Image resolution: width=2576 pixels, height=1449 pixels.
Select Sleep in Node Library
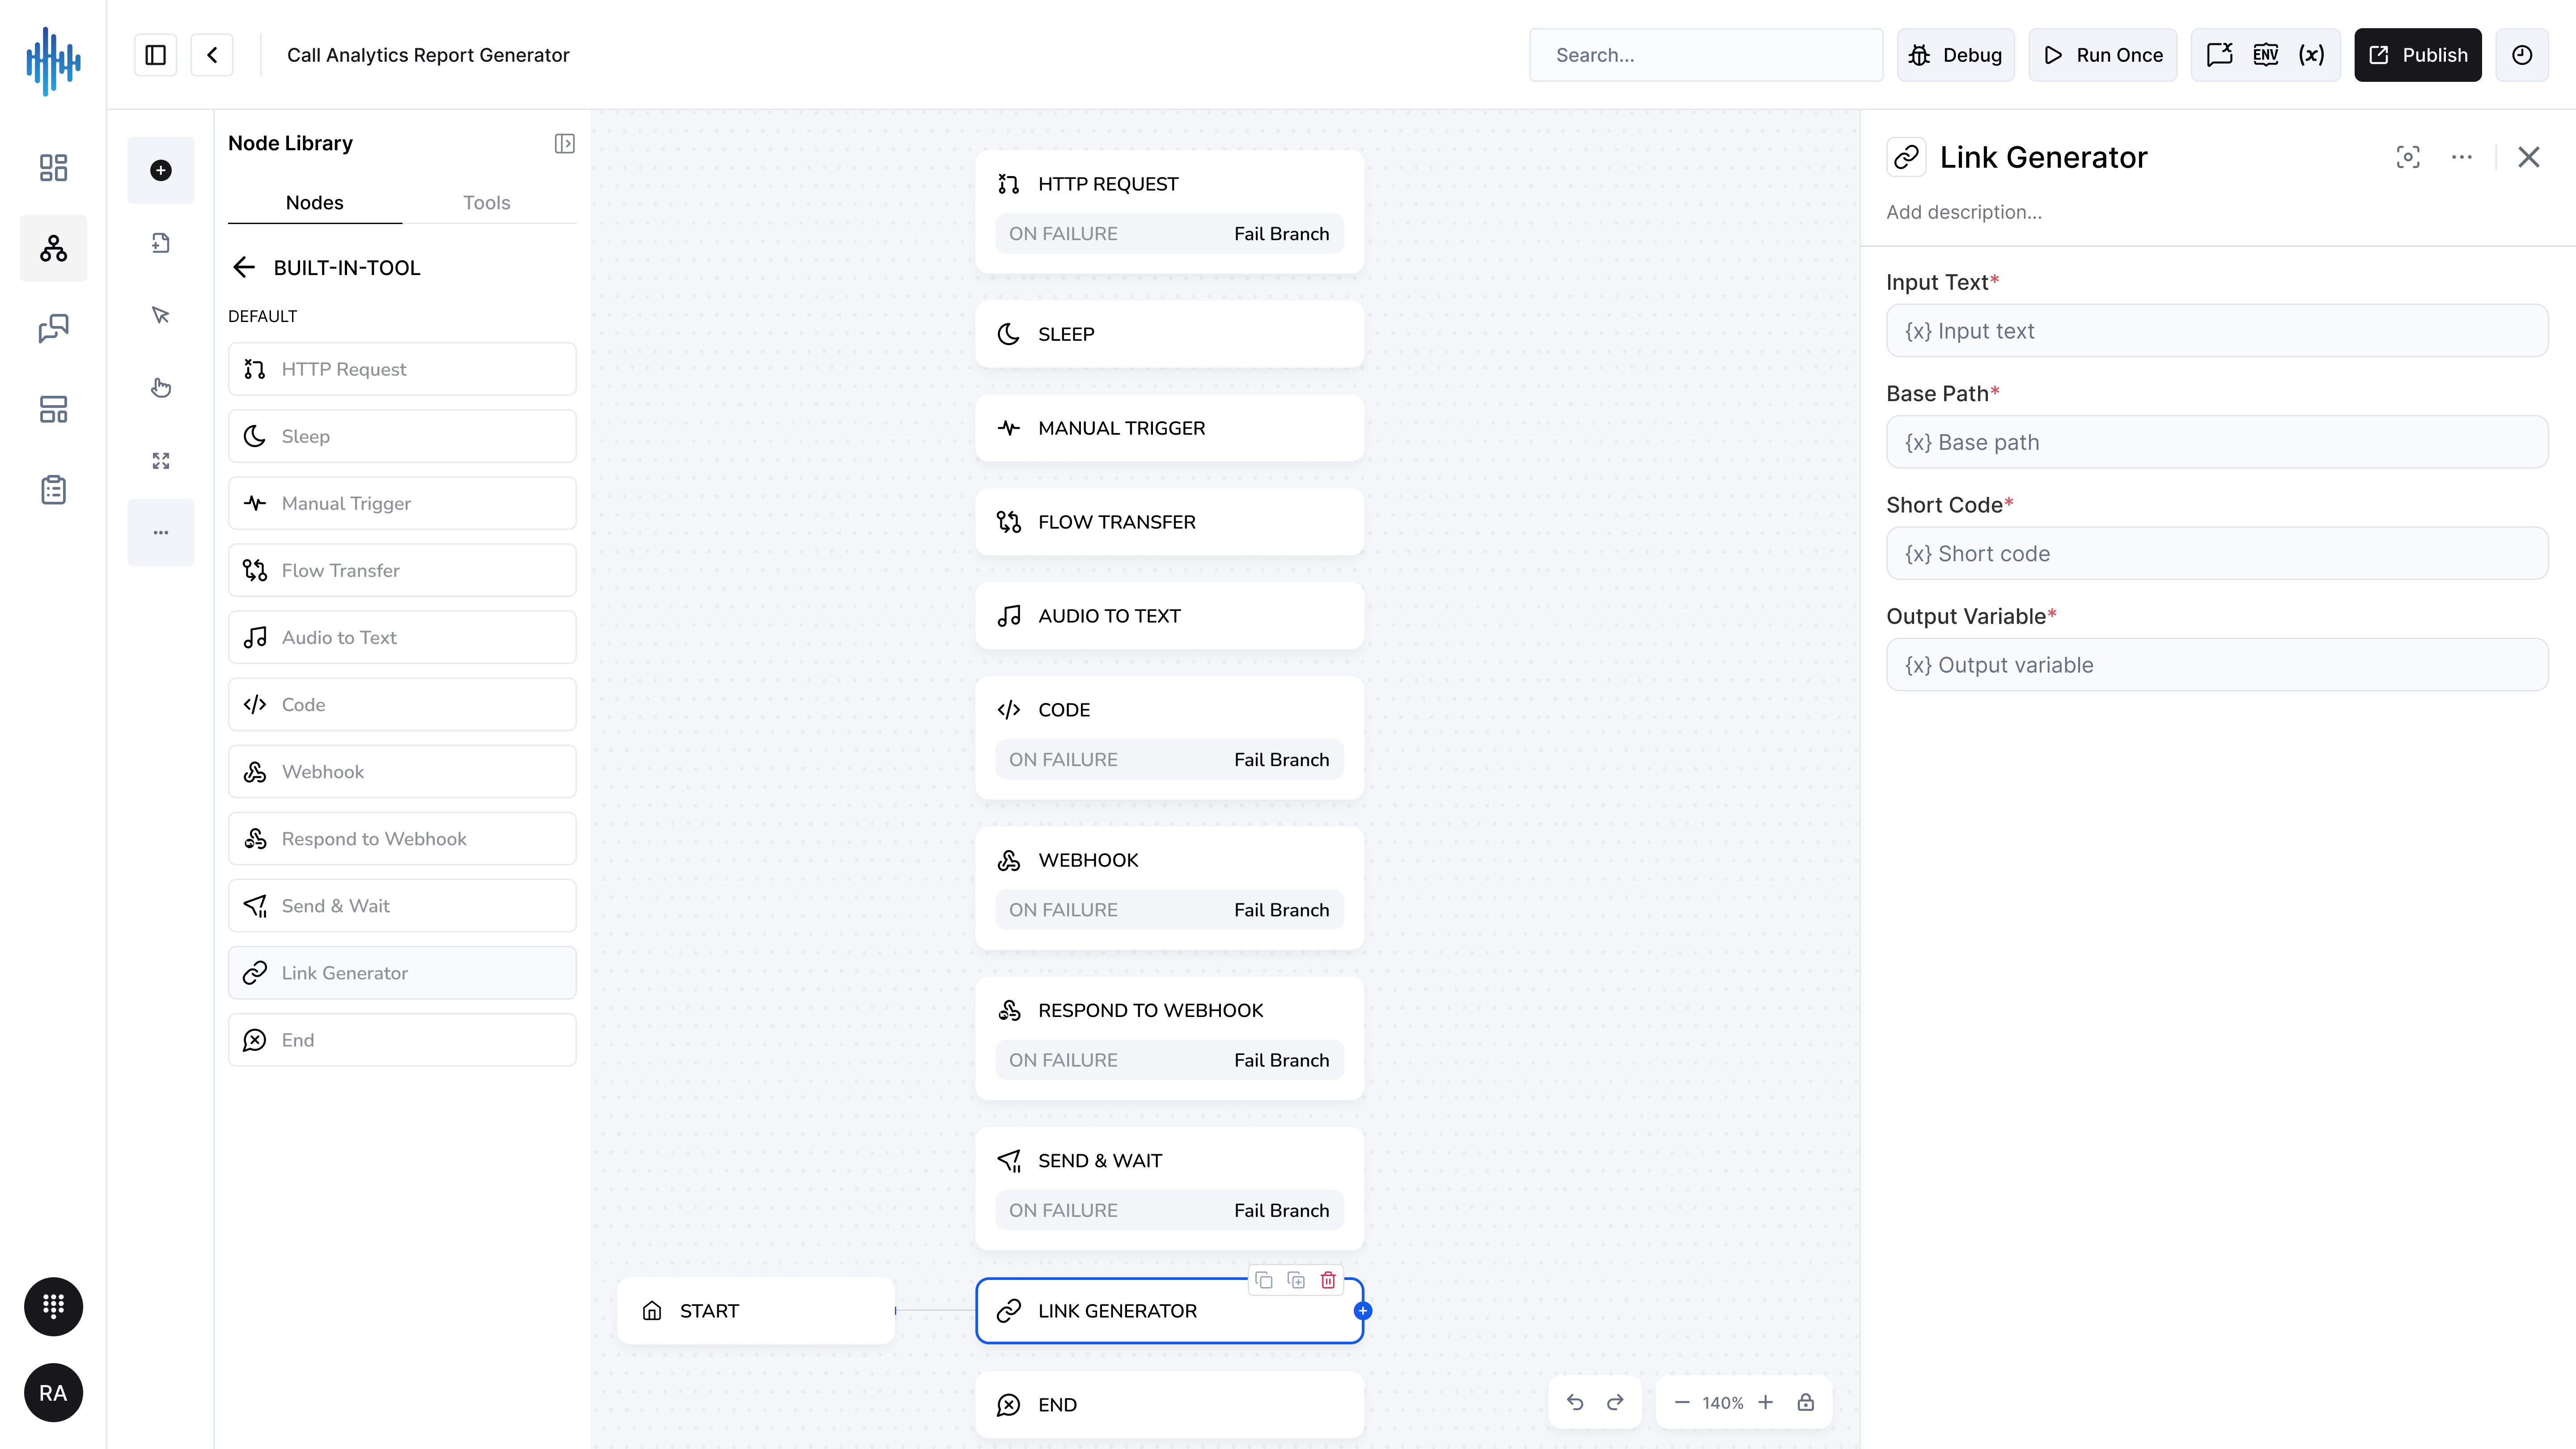click(x=402, y=436)
